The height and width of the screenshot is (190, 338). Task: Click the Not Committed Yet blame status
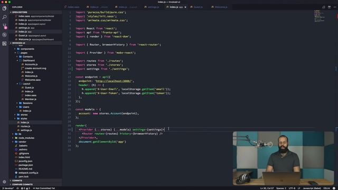coord(44,188)
